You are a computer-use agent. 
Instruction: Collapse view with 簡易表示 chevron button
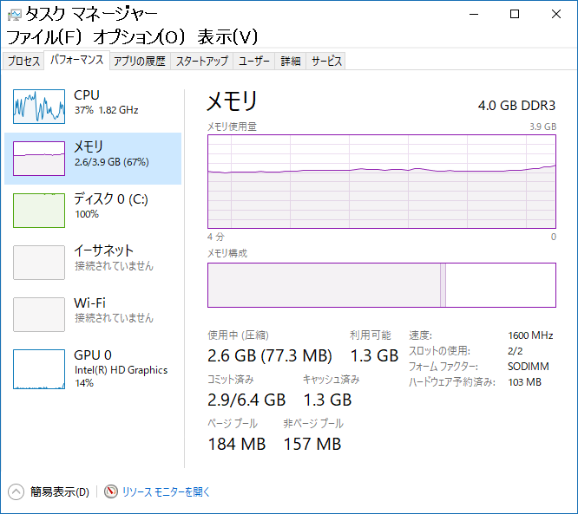click(x=16, y=491)
